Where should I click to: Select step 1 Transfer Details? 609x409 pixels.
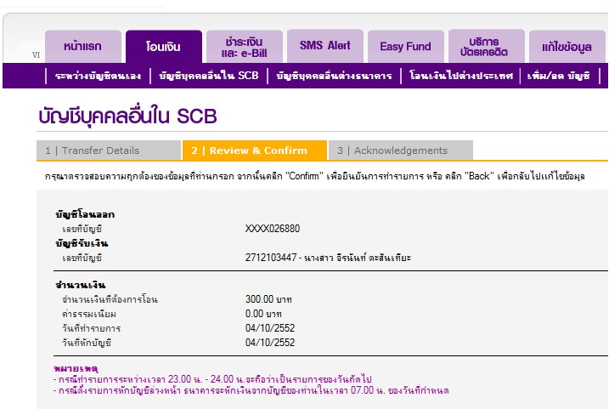(109, 151)
